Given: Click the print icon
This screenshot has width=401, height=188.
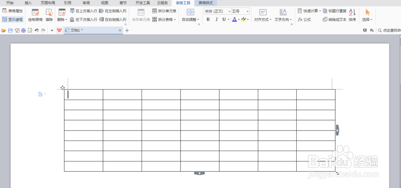Looking at the screenshot, I should tap(24, 31).
